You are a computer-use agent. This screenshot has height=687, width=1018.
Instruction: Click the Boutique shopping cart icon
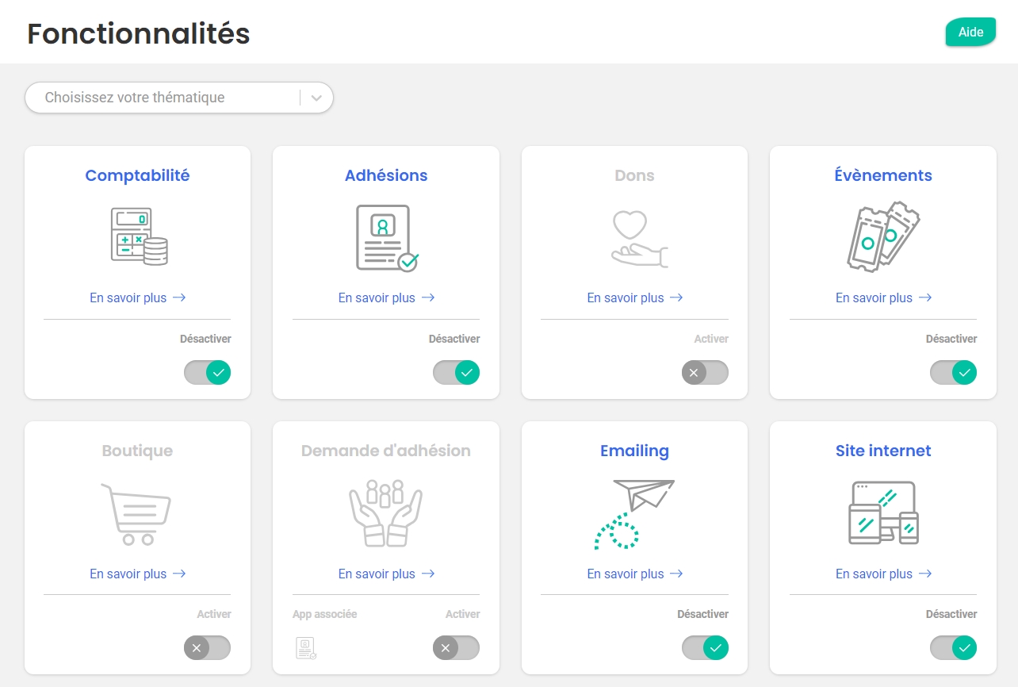tap(136, 514)
